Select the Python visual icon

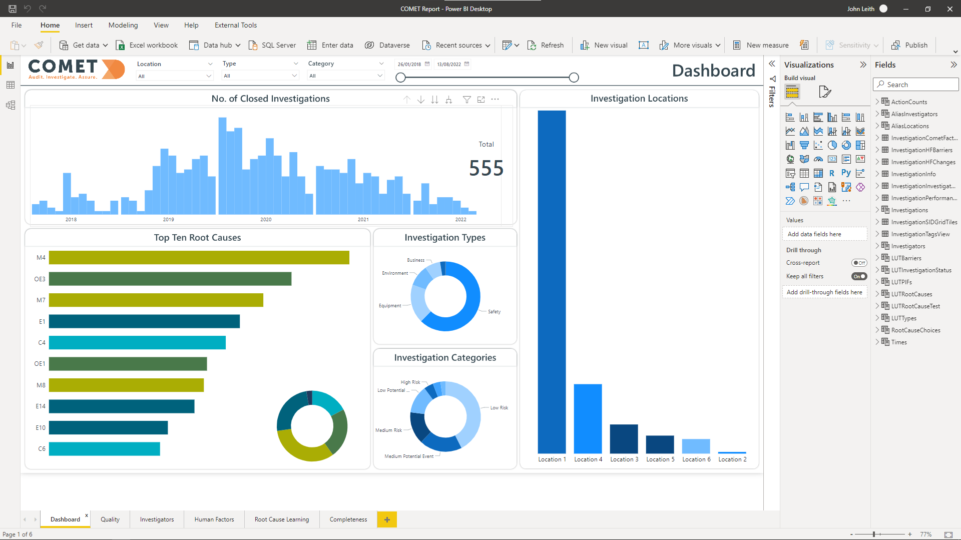[x=846, y=173]
